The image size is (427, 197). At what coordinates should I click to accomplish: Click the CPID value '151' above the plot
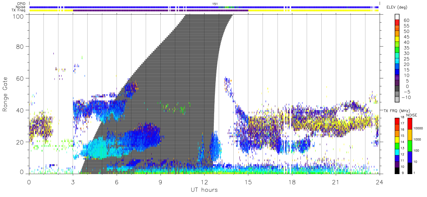(x=215, y=4)
